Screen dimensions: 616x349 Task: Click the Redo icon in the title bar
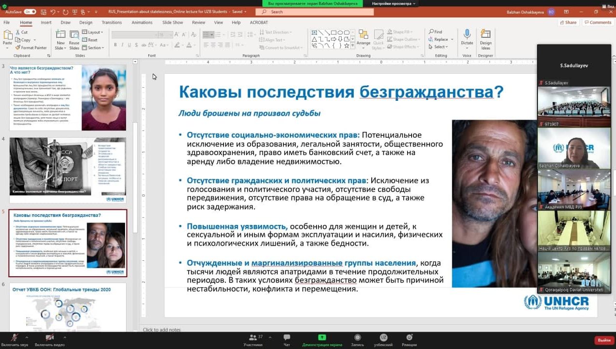pos(65,12)
